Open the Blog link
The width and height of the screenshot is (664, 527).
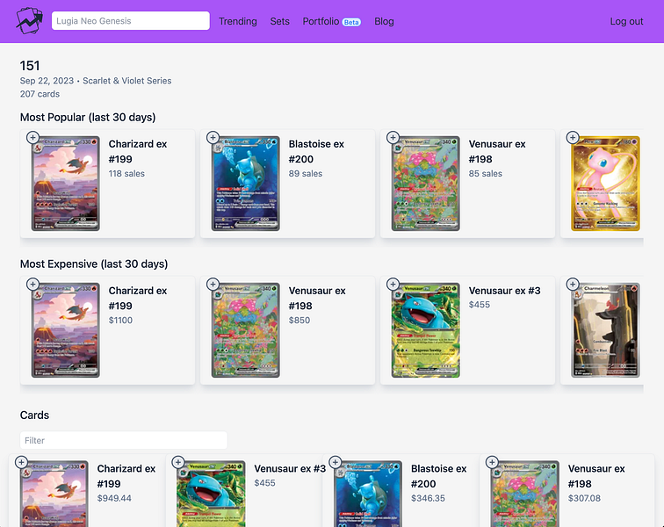[x=384, y=21]
